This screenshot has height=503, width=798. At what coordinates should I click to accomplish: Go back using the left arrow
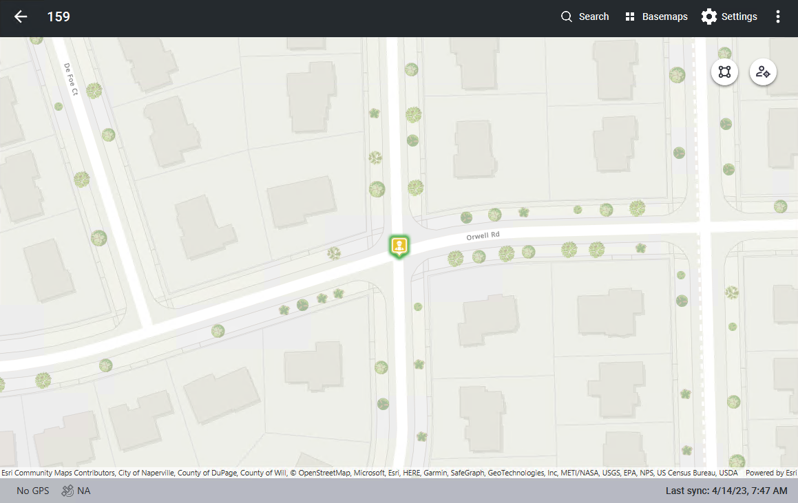click(21, 17)
